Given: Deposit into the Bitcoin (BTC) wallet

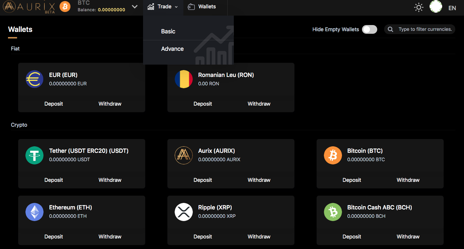Looking at the screenshot, I should (x=352, y=180).
